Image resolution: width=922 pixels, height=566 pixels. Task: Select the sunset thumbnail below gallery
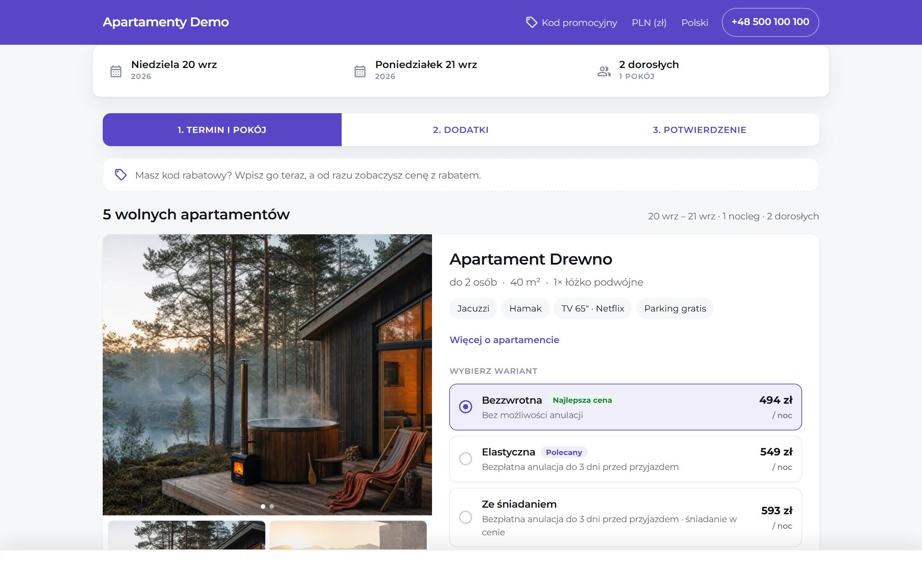pyautogui.click(x=348, y=535)
